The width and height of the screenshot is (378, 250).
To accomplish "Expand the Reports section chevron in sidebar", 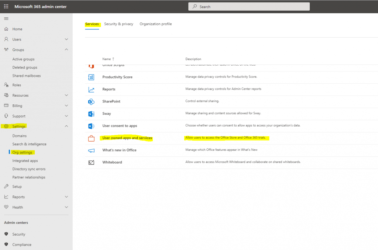I will 66,197.
